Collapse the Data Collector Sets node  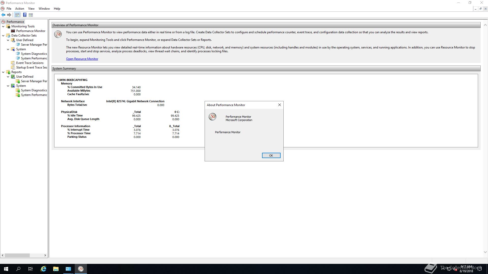[3, 36]
